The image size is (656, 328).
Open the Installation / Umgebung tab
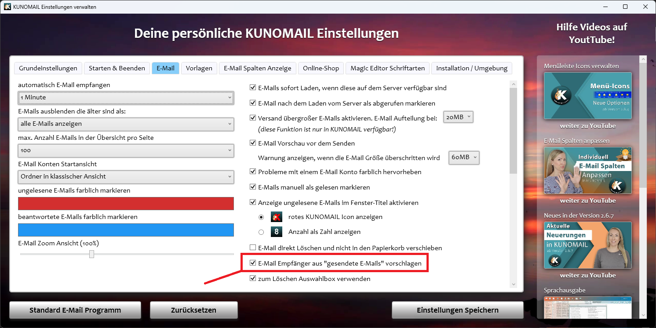[x=472, y=68]
